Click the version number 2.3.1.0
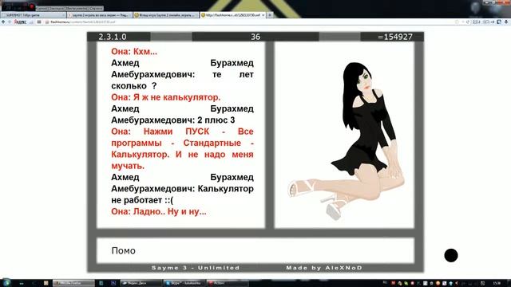The image size is (511, 287). coord(113,37)
